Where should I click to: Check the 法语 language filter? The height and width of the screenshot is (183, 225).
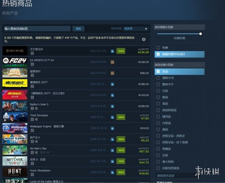pyautogui.click(x=158, y=155)
